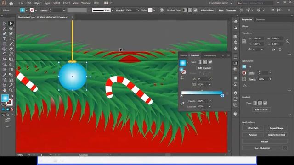Choose Freeform gradient type in Properties panel
Viewport: 294px width, 165px height.
265,103
